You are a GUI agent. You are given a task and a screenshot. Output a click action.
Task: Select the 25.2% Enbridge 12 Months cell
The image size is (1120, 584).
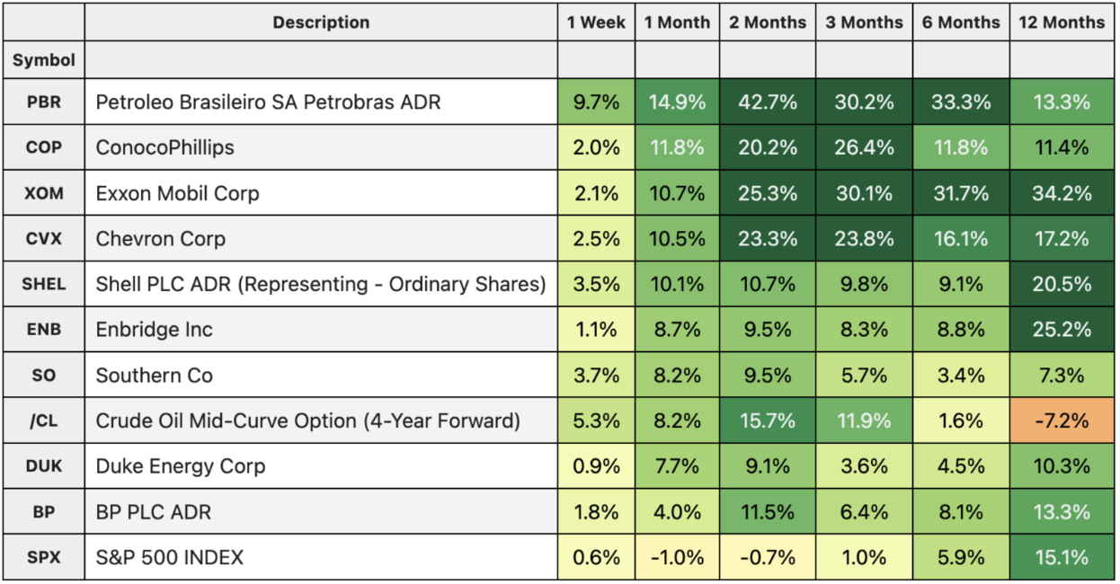pyautogui.click(x=1062, y=330)
